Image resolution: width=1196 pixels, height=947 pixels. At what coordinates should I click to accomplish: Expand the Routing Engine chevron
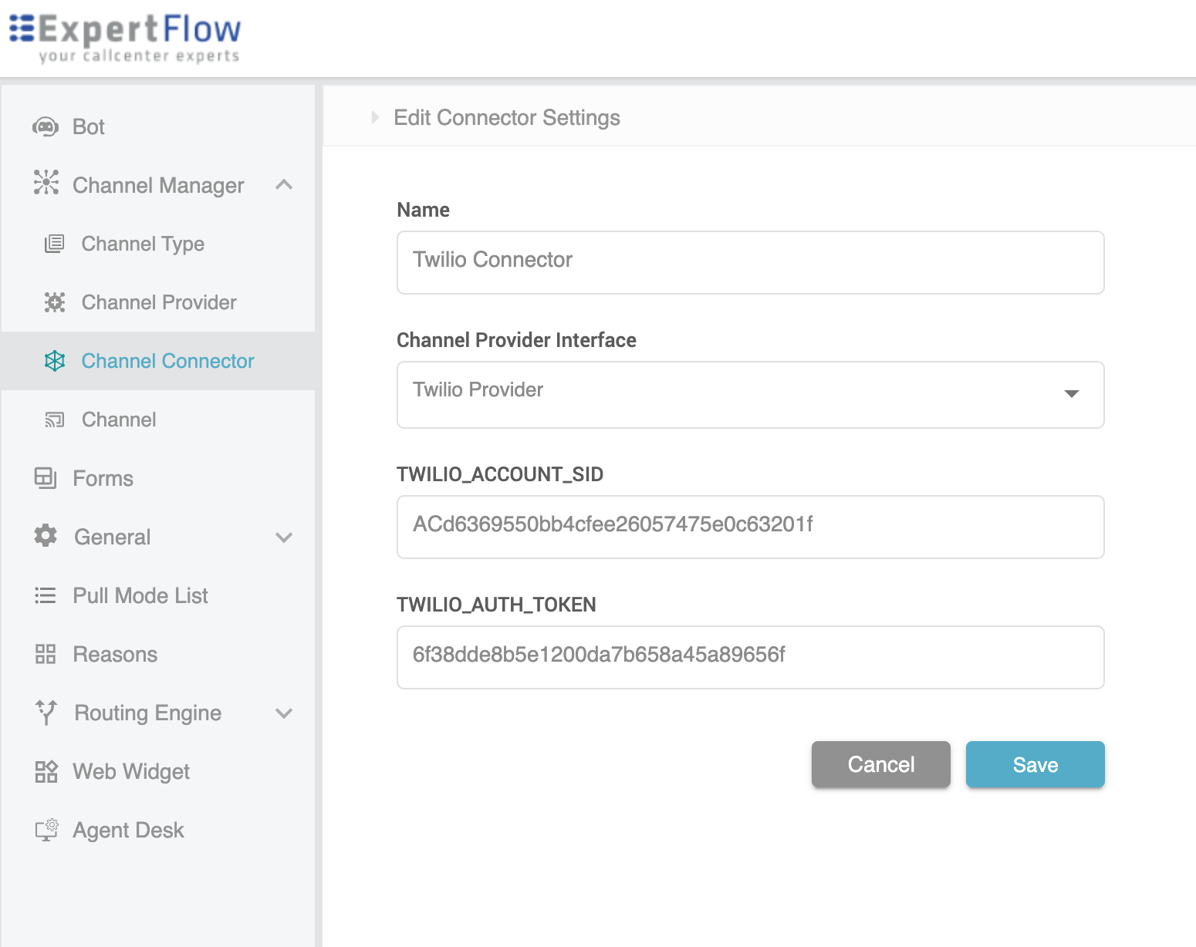(284, 713)
